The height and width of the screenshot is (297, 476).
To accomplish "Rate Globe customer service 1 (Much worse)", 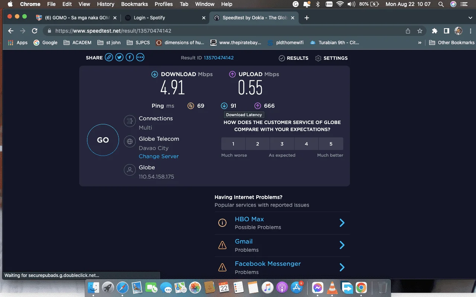I will (x=233, y=144).
